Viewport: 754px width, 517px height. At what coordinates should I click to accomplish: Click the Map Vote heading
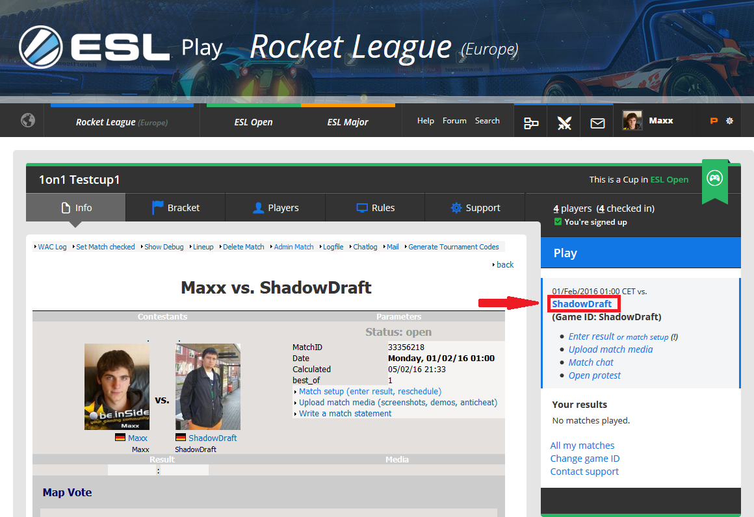pos(68,492)
